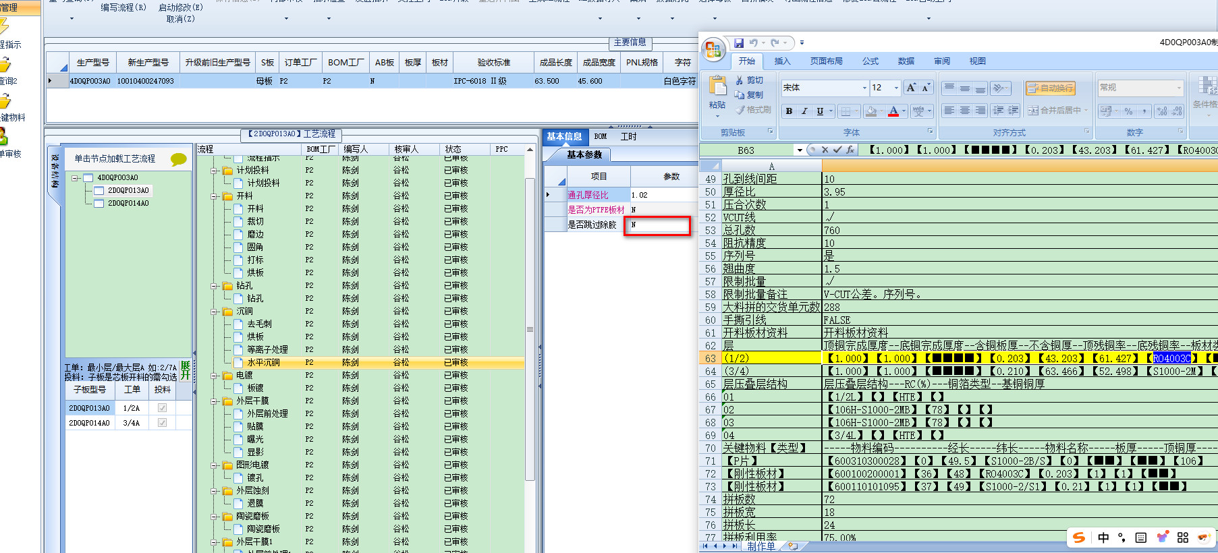Open the Excel Office button menu
The height and width of the screenshot is (553, 1218).
pos(713,49)
